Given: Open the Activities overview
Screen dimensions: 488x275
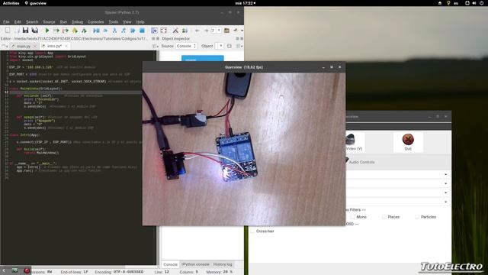Looking at the screenshot, I should coord(11,3).
